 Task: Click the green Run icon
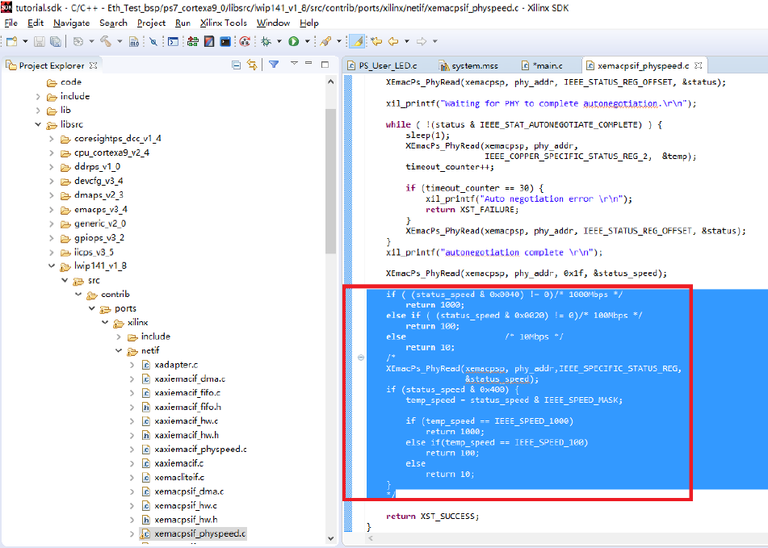pyautogui.click(x=293, y=41)
